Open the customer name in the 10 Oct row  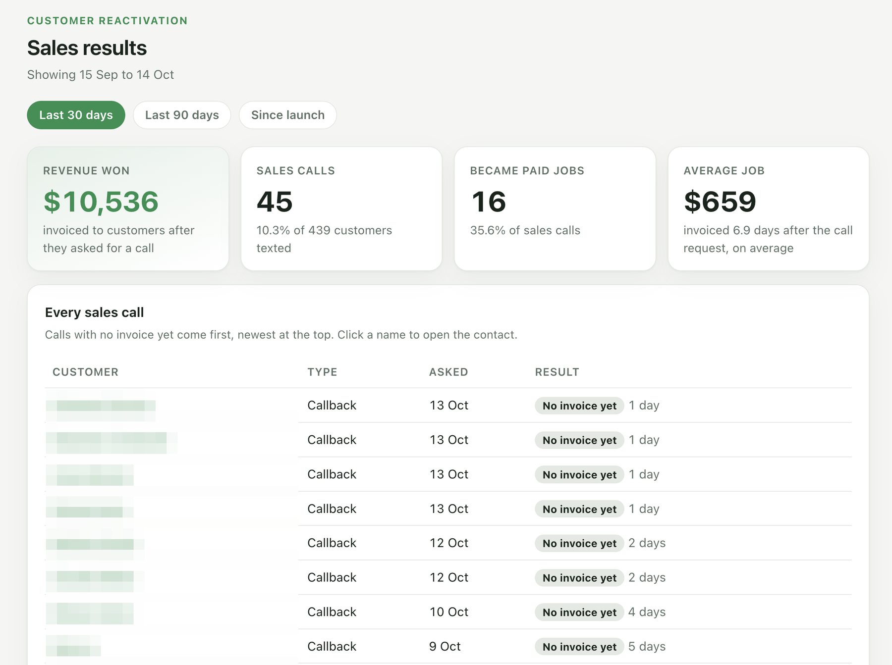pyautogui.click(x=90, y=613)
